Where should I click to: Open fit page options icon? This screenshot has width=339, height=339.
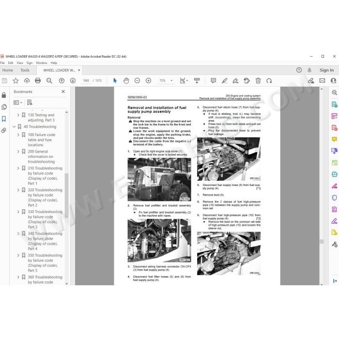(x=183, y=81)
